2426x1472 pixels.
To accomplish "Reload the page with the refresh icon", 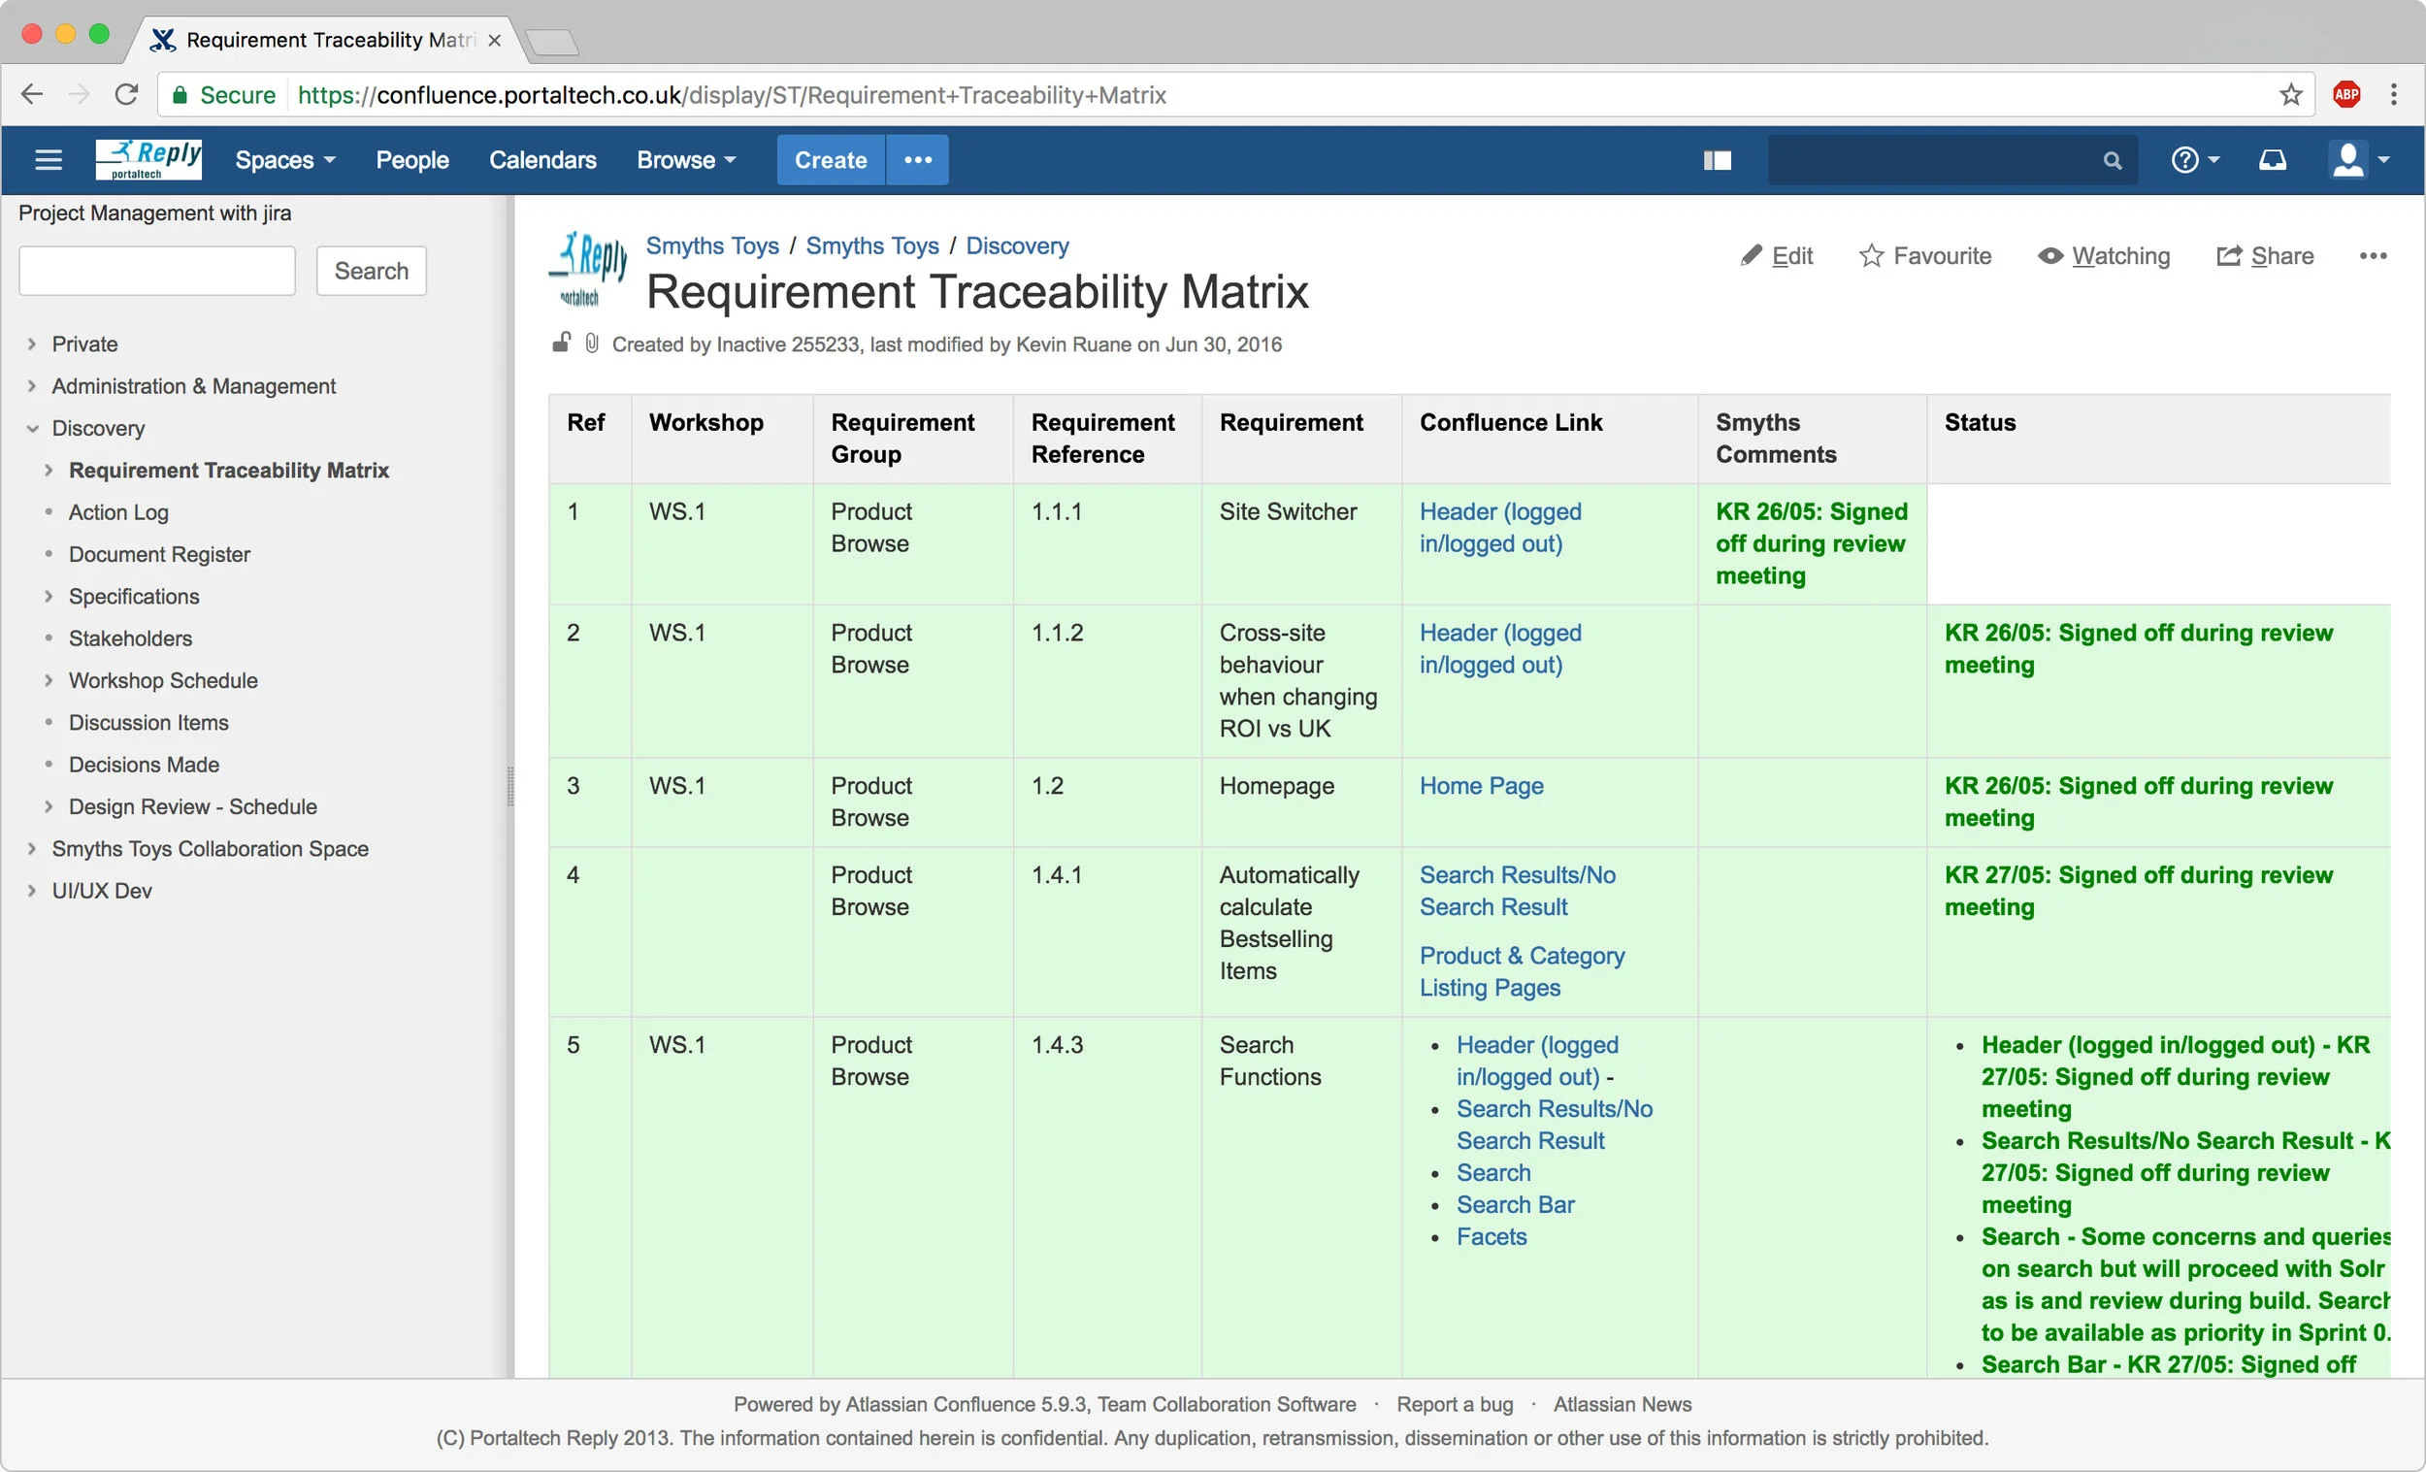I will pyautogui.click(x=126, y=94).
